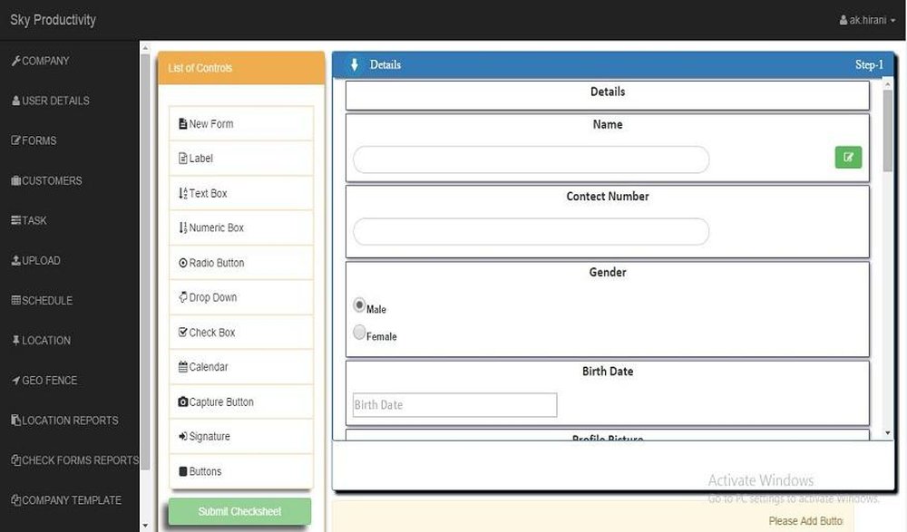The image size is (907, 532).
Task: Click the down arrow icon in Details header
Action: 355,64
